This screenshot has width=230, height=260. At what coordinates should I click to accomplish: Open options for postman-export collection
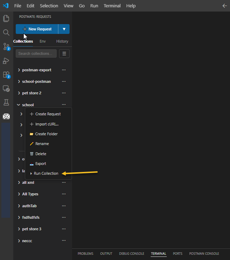64,70
